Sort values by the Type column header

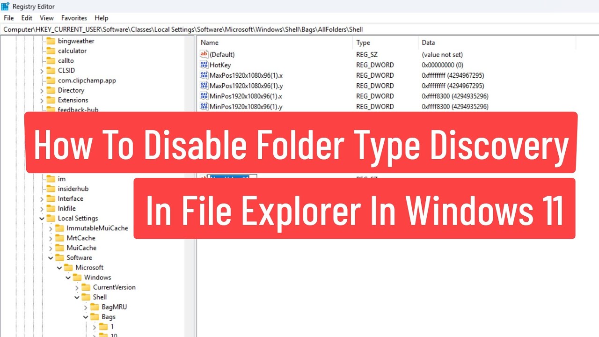(385, 43)
